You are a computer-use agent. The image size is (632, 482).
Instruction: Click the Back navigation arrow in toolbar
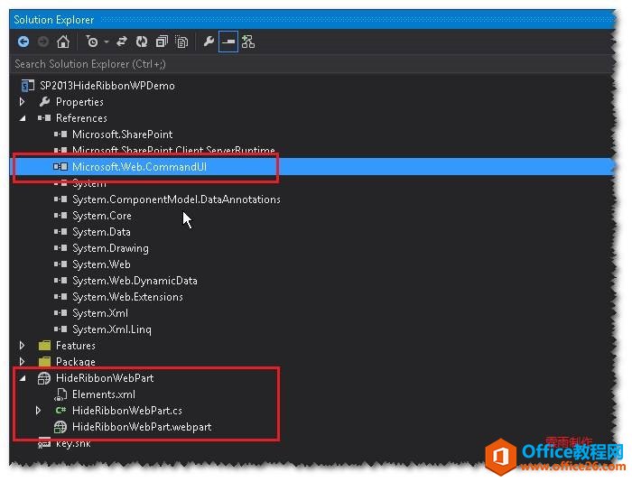click(x=23, y=42)
